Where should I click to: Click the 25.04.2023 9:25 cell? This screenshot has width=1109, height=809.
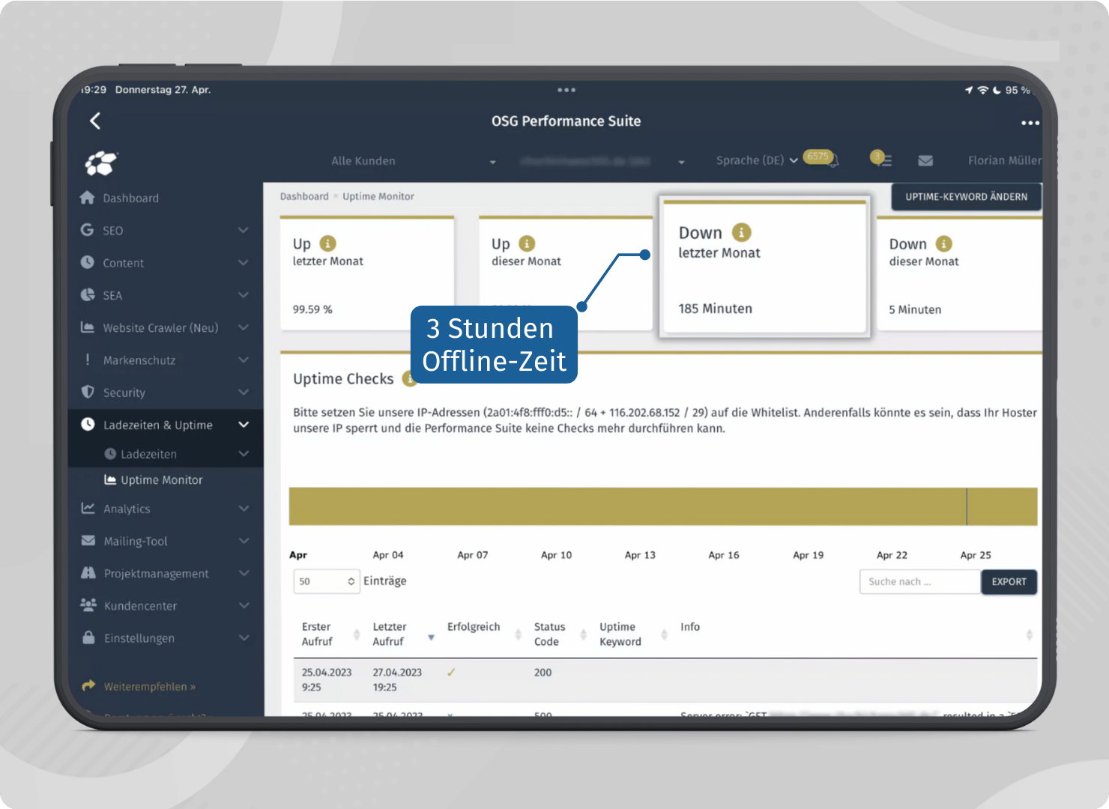point(327,679)
